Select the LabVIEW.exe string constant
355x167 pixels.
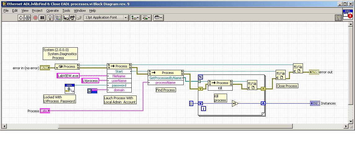[x=68, y=76]
